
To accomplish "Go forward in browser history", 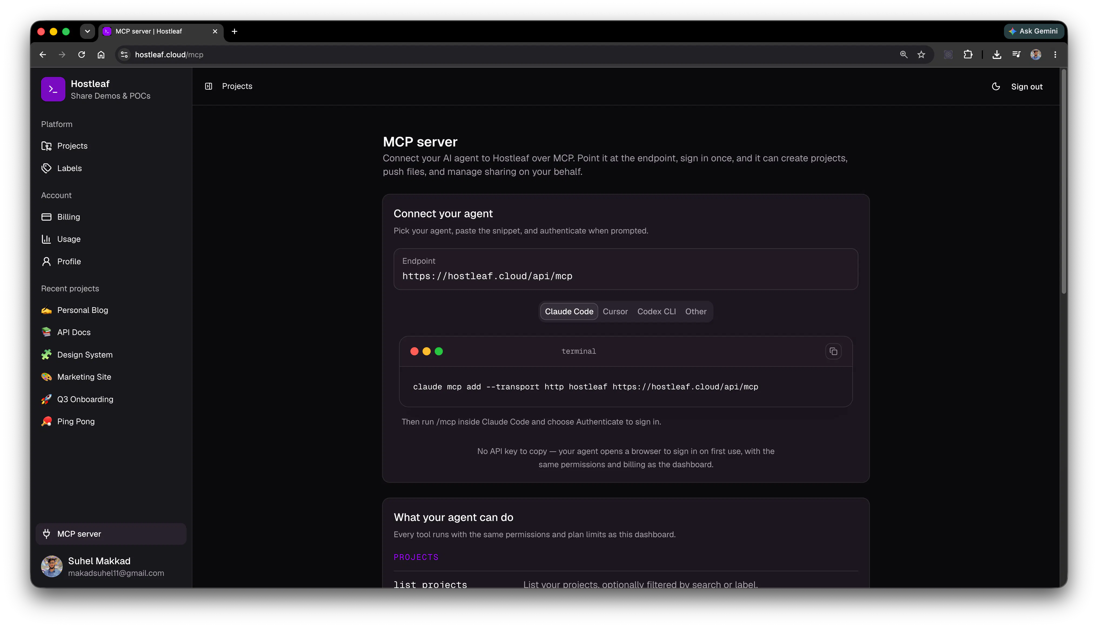I will point(62,55).
